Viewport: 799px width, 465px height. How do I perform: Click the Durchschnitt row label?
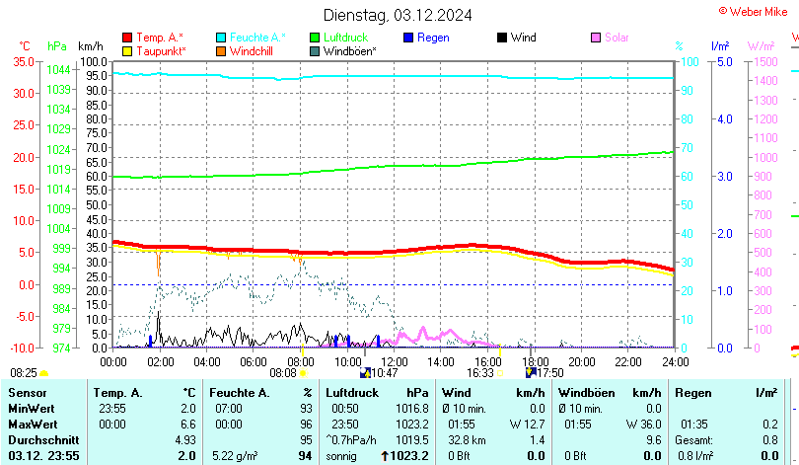(43, 440)
